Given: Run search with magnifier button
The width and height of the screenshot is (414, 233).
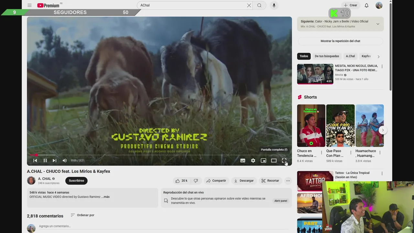Looking at the screenshot, I should [259, 6].
